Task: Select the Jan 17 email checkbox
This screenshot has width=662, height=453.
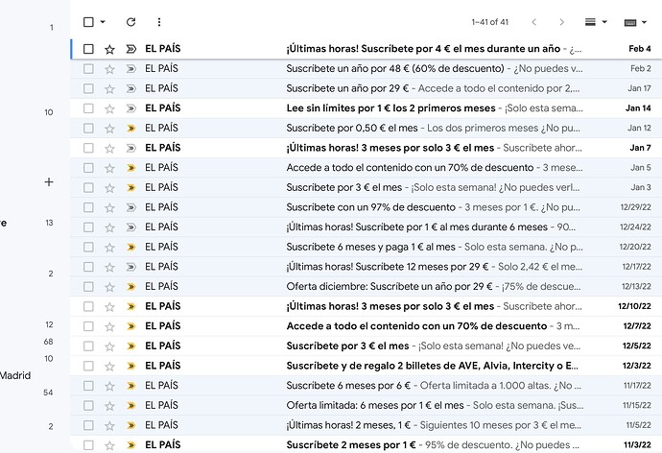Action: [x=88, y=88]
